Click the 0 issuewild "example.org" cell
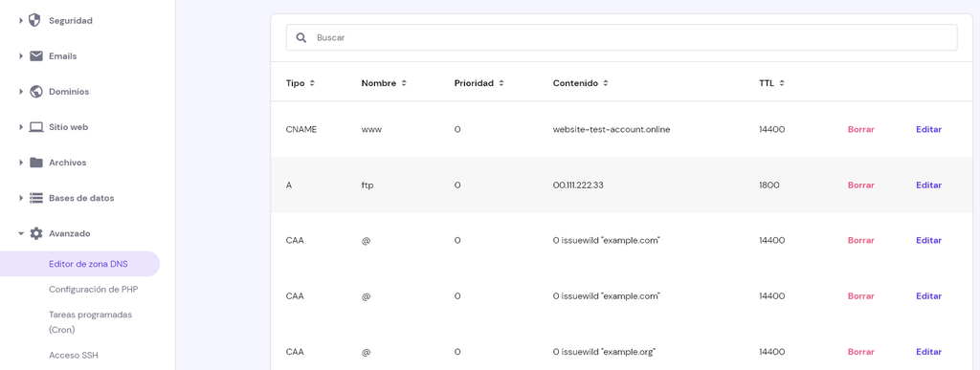The height and width of the screenshot is (370, 980). [x=604, y=352]
